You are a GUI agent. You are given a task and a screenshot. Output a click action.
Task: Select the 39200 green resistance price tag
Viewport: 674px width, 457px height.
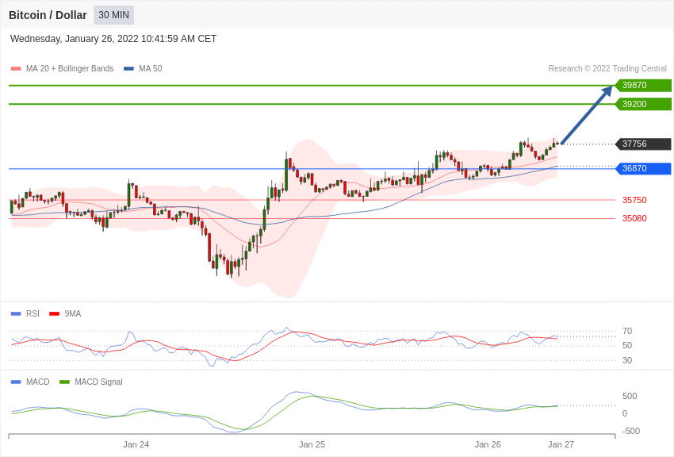tap(643, 104)
